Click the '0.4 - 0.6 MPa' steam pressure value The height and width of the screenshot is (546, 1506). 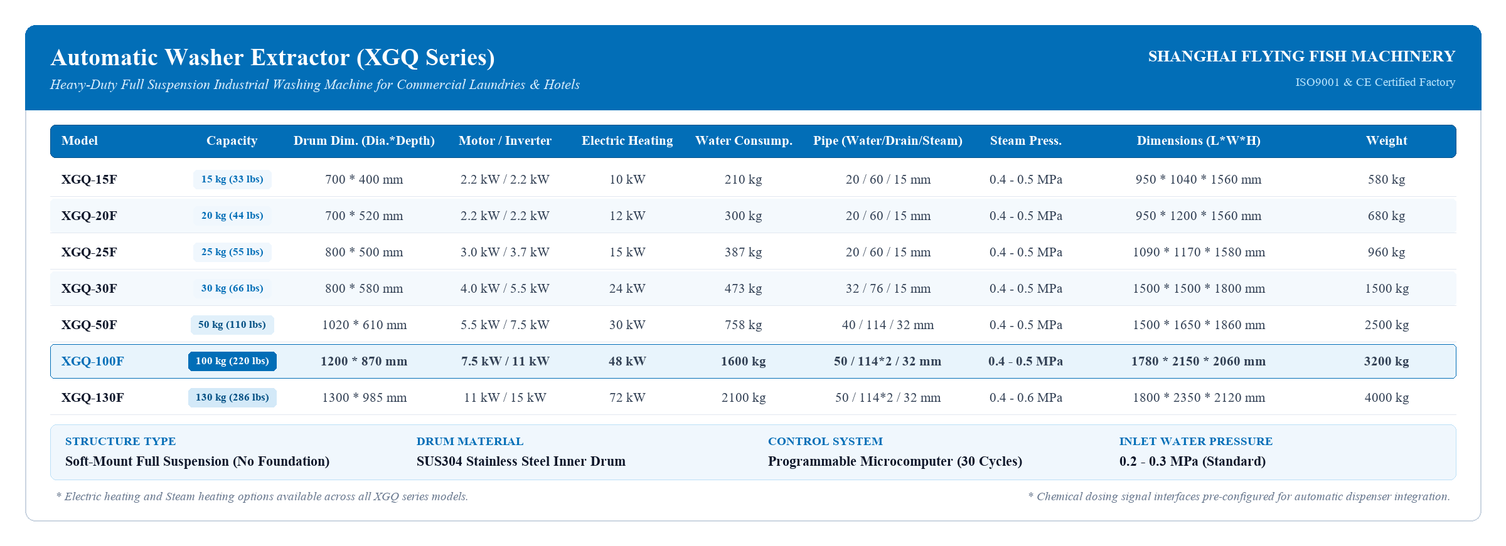[x=1026, y=397]
